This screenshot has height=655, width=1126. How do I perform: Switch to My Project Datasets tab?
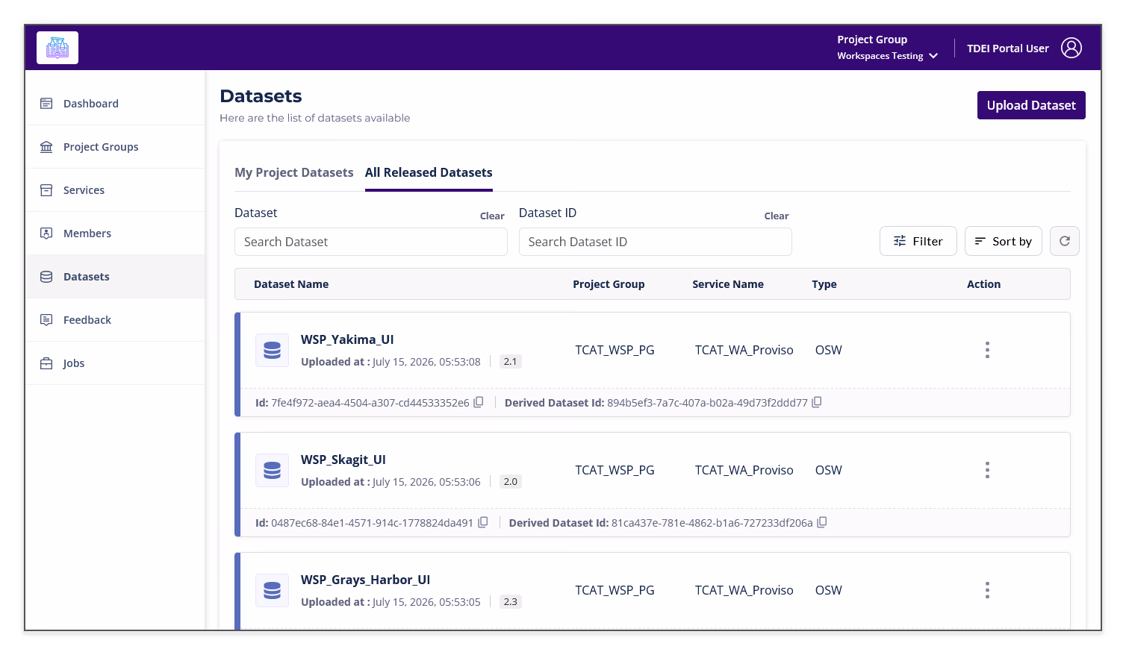point(294,172)
